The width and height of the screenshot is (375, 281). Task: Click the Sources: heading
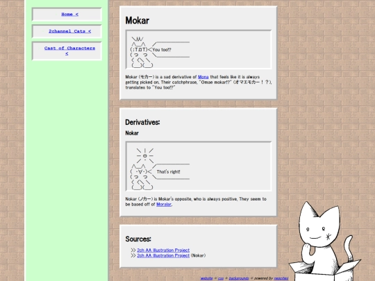pos(138,239)
